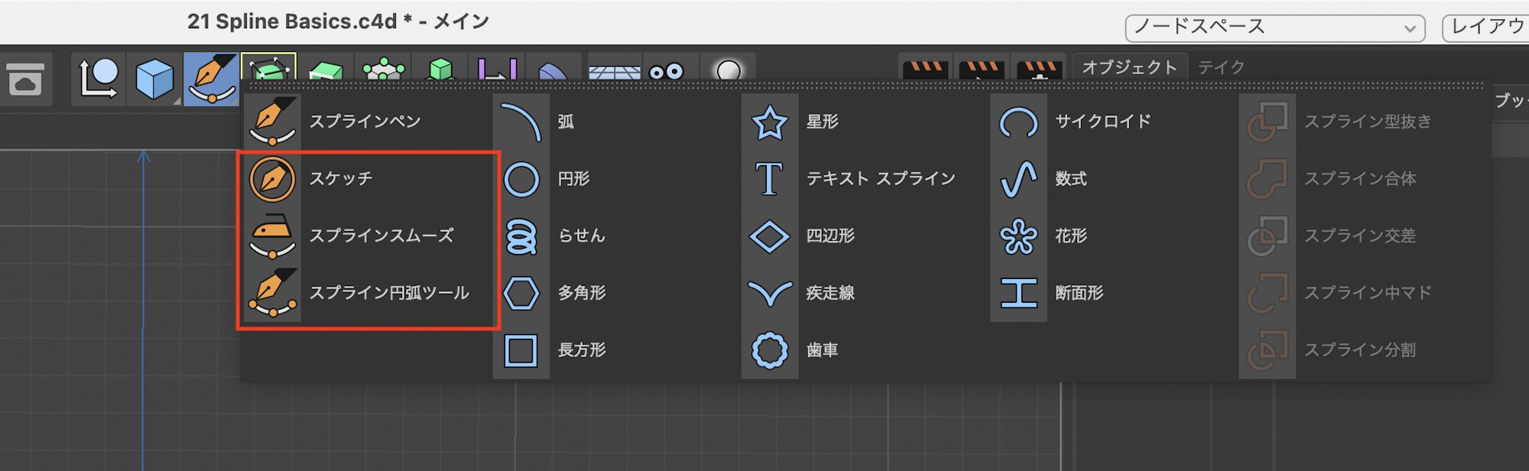Click the floor grid toolbar icon
Screen dimensions: 1529x471
(614, 73)
